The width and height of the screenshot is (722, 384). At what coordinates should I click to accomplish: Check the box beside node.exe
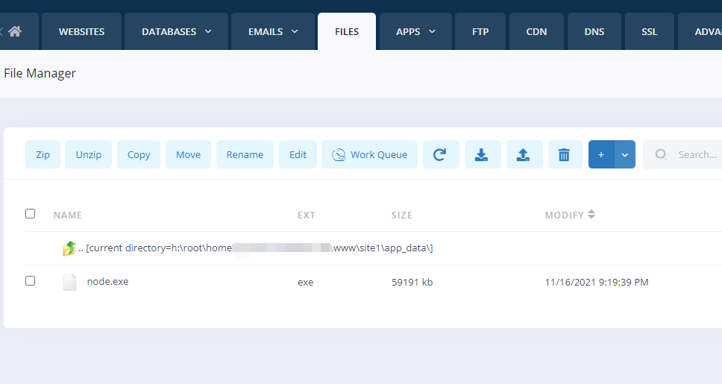point(31,281)
